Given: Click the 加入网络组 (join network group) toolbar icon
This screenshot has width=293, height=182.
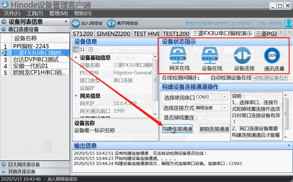Looking at the screenshot, I should pos(76,23).
